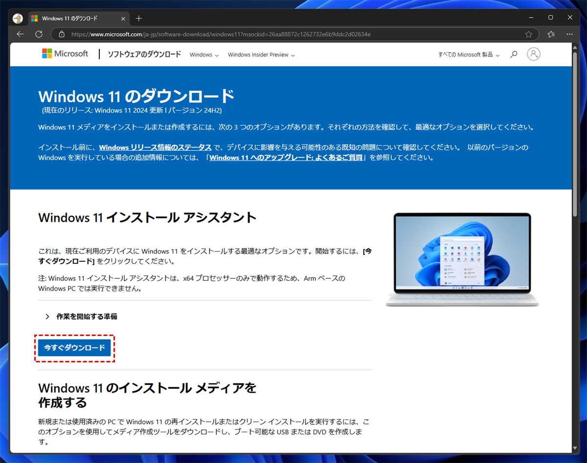Sign in with the account icon
The width and height of the screenshot is (587, 463).
click(534, 54)
